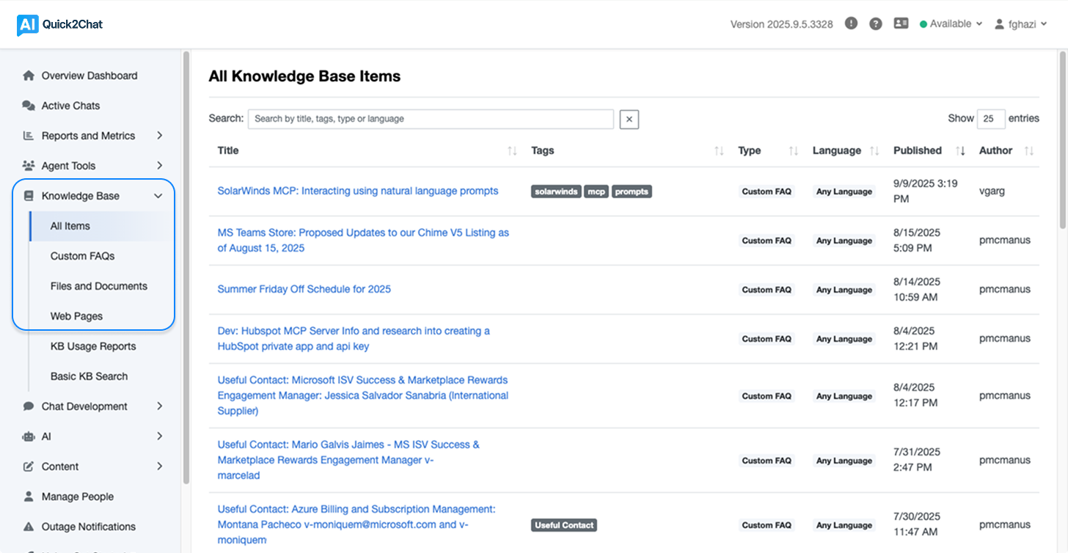Viewport: 1068px width, 553px height.
Task: Toggle sort on Published column
Action: click(x=960, y=150)
